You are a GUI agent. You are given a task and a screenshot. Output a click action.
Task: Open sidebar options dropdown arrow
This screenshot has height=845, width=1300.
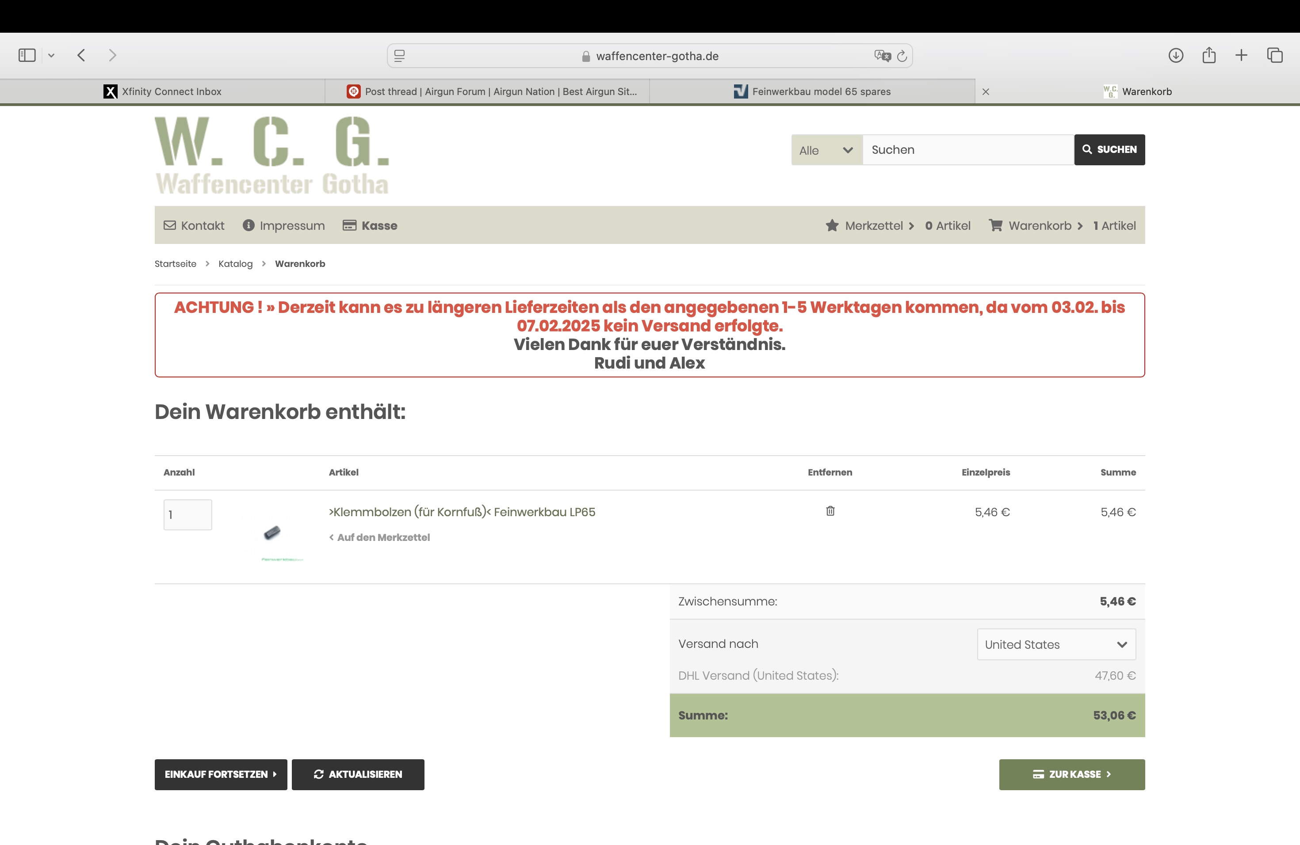(x=51, y=55)
